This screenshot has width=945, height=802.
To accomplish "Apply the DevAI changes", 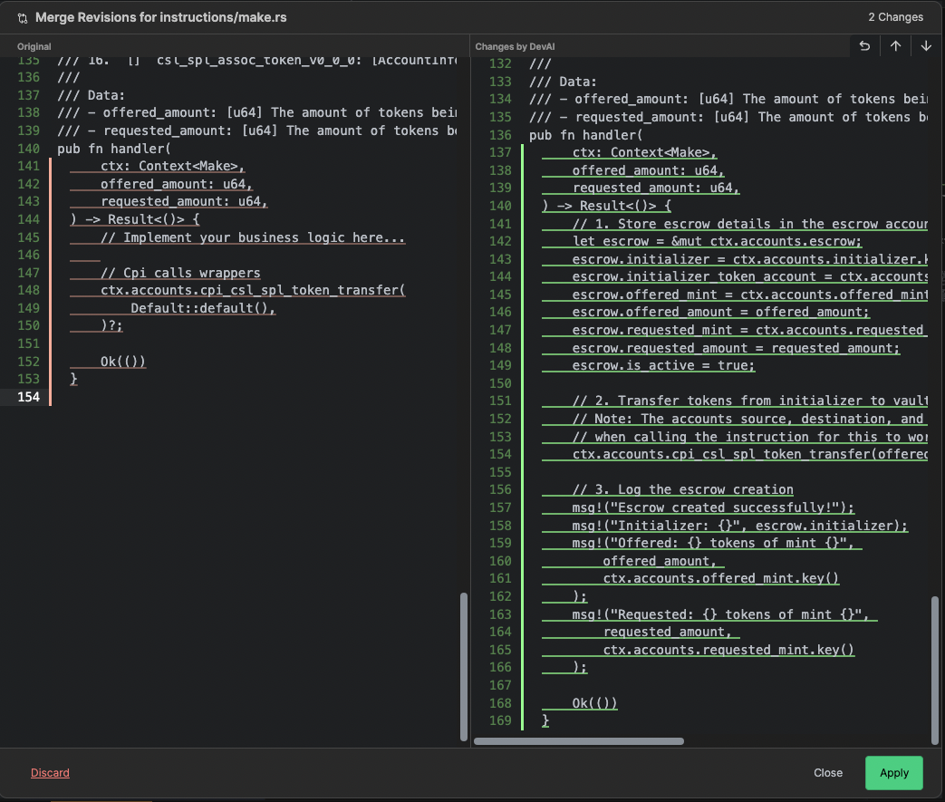I will pos(893,772).
